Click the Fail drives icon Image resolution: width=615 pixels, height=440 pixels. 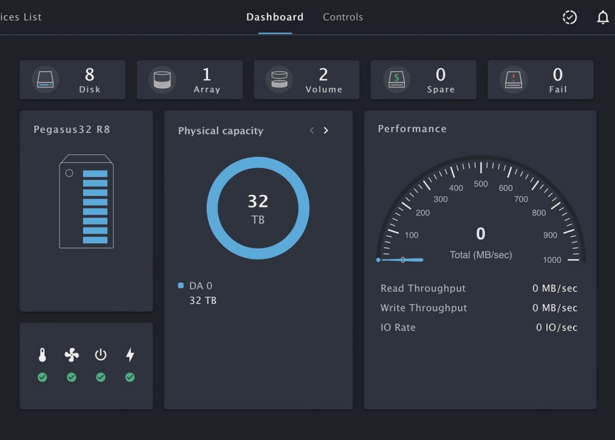(513, 79)
